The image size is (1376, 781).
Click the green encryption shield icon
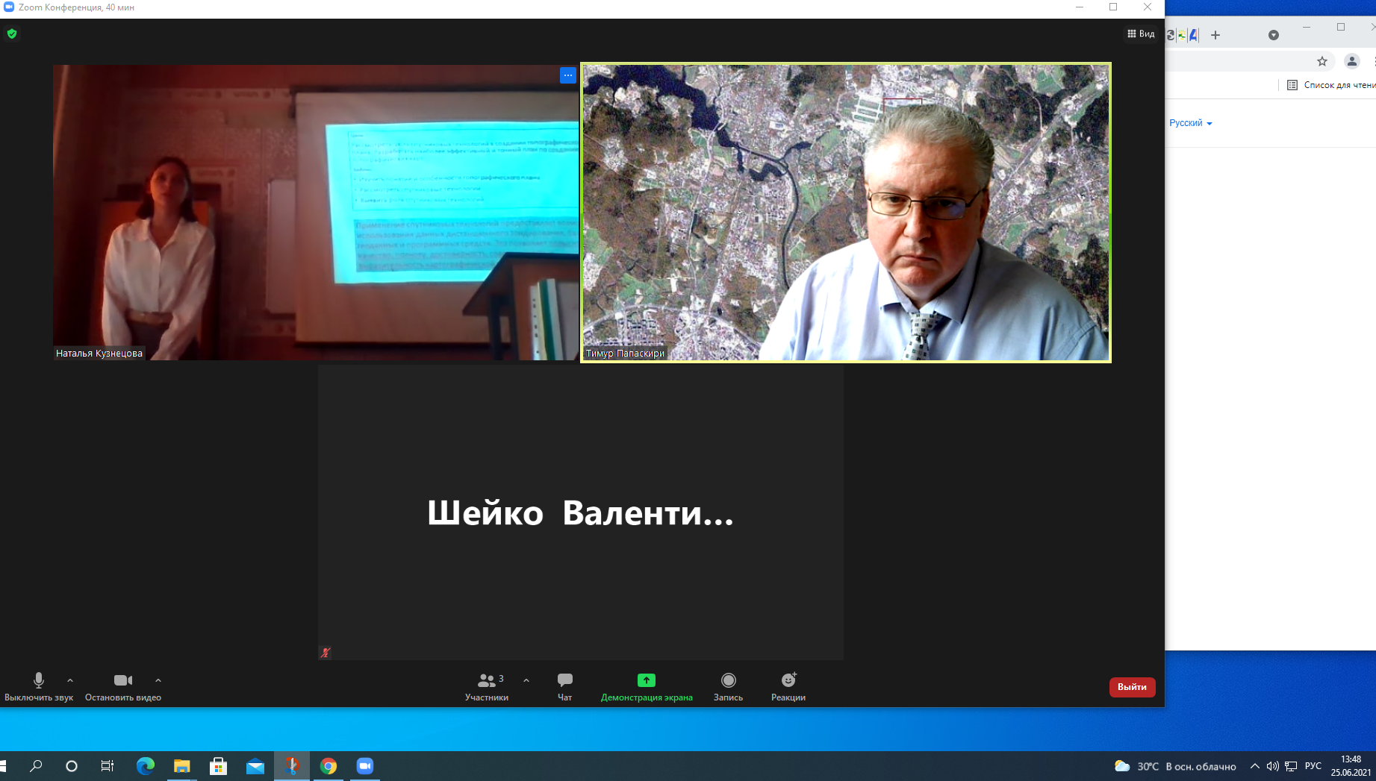[12, 34]
